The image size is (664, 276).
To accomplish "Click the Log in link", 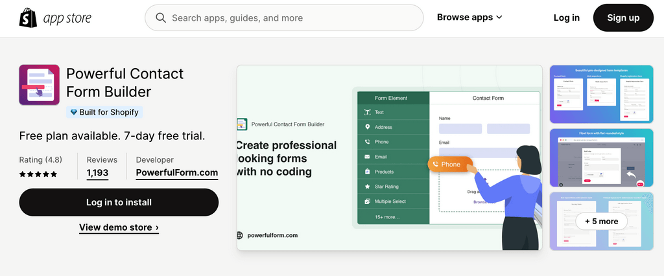I will (x=567, y=17).
